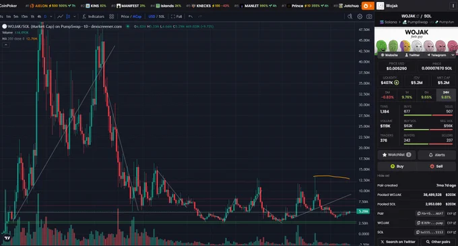Select the 4h timeframe

(x=39, y=16)
